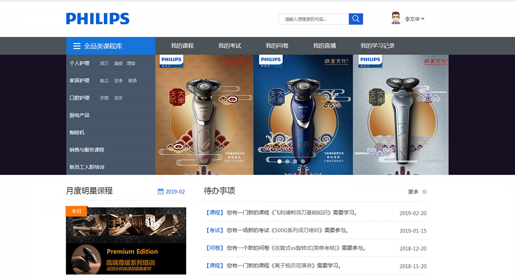This screenshot has height=280, width=515.
Task: Click the user name 李文华
Action: click(x=412, y=19)
